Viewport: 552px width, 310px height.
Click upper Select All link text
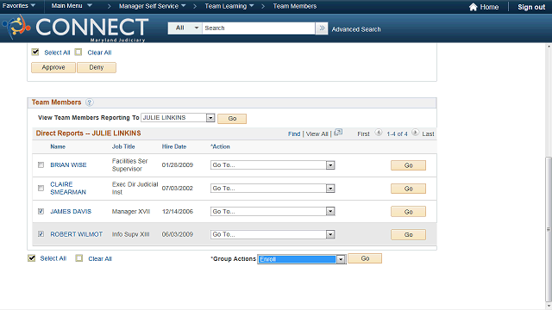(x=57, y=53)
